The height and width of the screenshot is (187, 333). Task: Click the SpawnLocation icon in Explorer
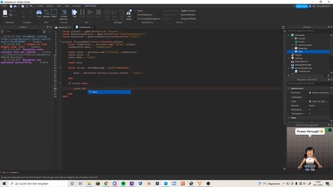tap(296, 45)
